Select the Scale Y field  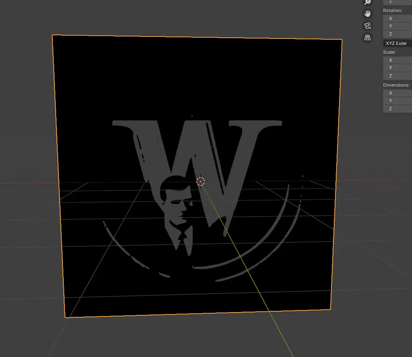point(397,68)
